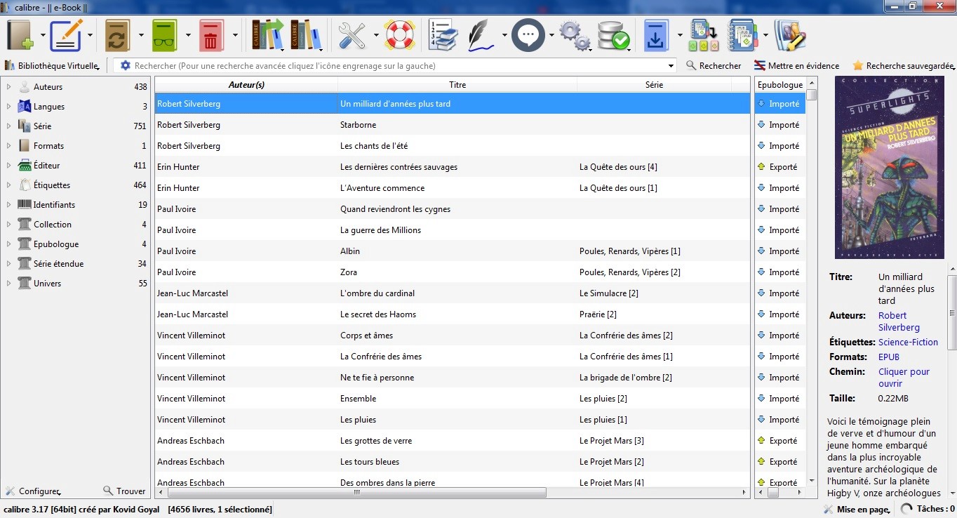
Task: Click the picture with pencil icon
Action: [790, 35]
